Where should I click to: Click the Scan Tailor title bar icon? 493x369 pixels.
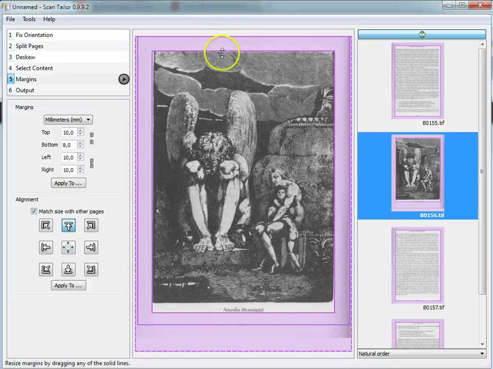click(6, 6)
